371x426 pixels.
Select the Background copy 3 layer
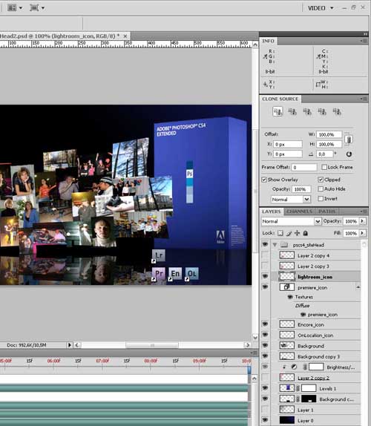point(315,356)
